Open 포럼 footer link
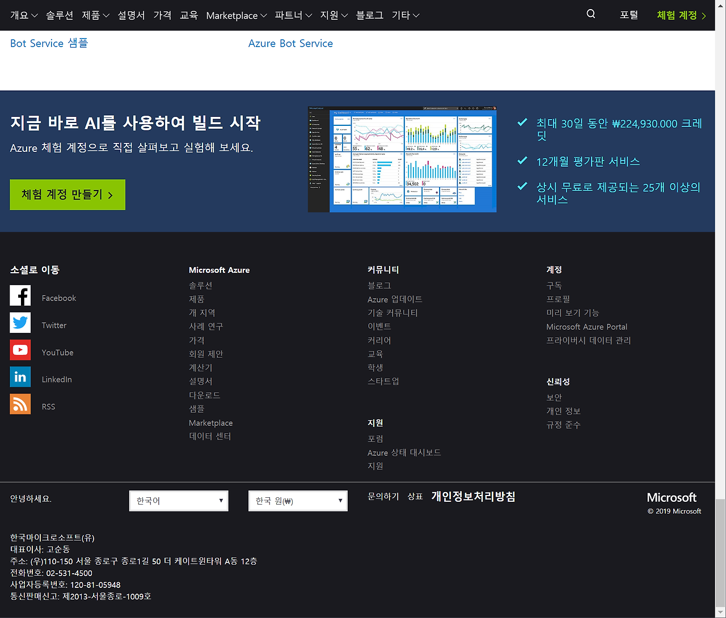 click(x=375, y=439)
